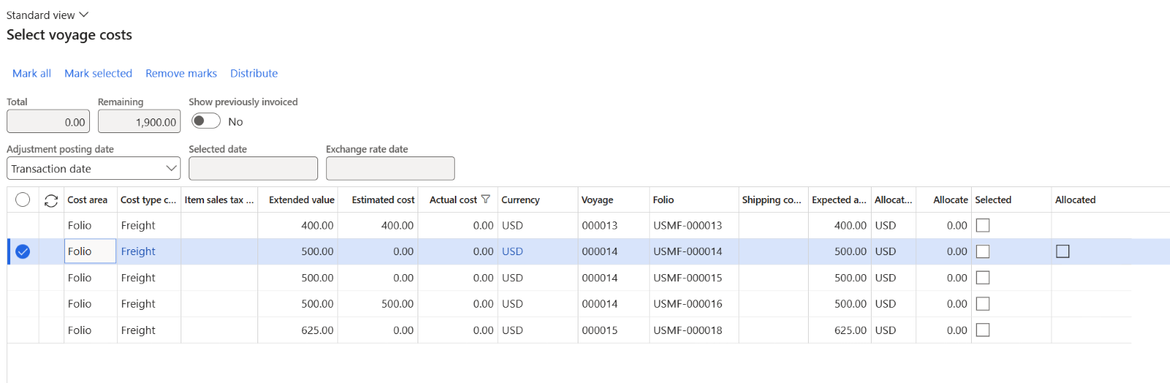Select the row with folio USMF-000016
This screenshot has width=1170, height=383.
click(x=23, y=304)
